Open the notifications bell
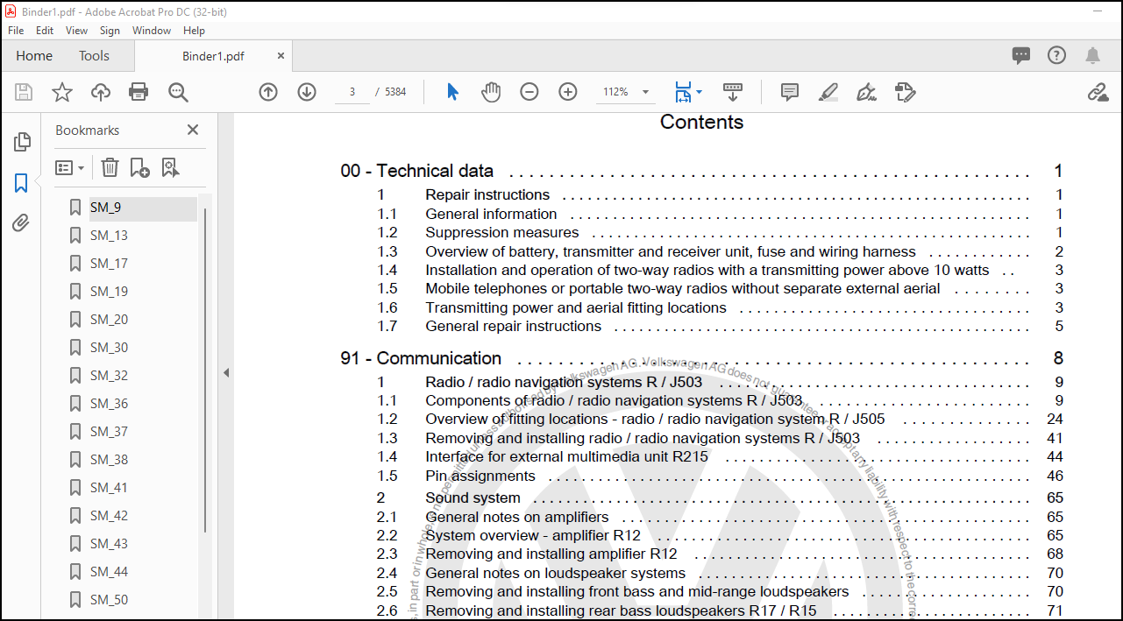This screenshot has height=621, width=1123. coord(1092,55)
